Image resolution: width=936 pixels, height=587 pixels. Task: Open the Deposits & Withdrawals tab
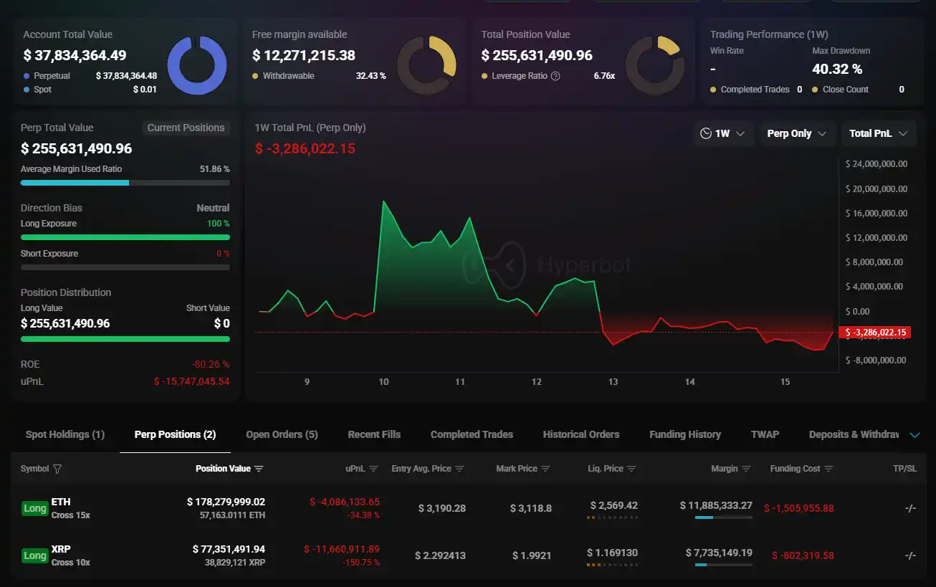(x=854, y=434)
